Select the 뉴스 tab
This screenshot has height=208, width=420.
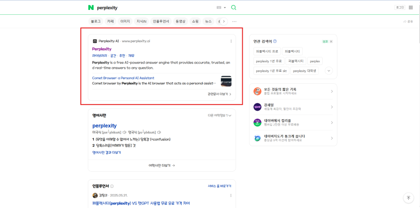coord(208,22)
